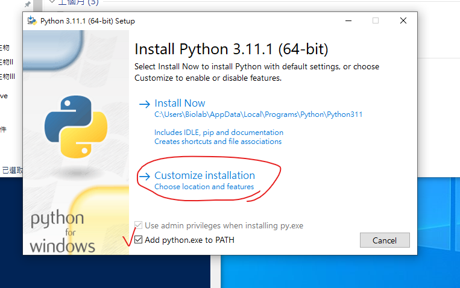Toggle Add python.exe to PATH checkbox
Screen dimensions: 460x288
click(139, 240)
